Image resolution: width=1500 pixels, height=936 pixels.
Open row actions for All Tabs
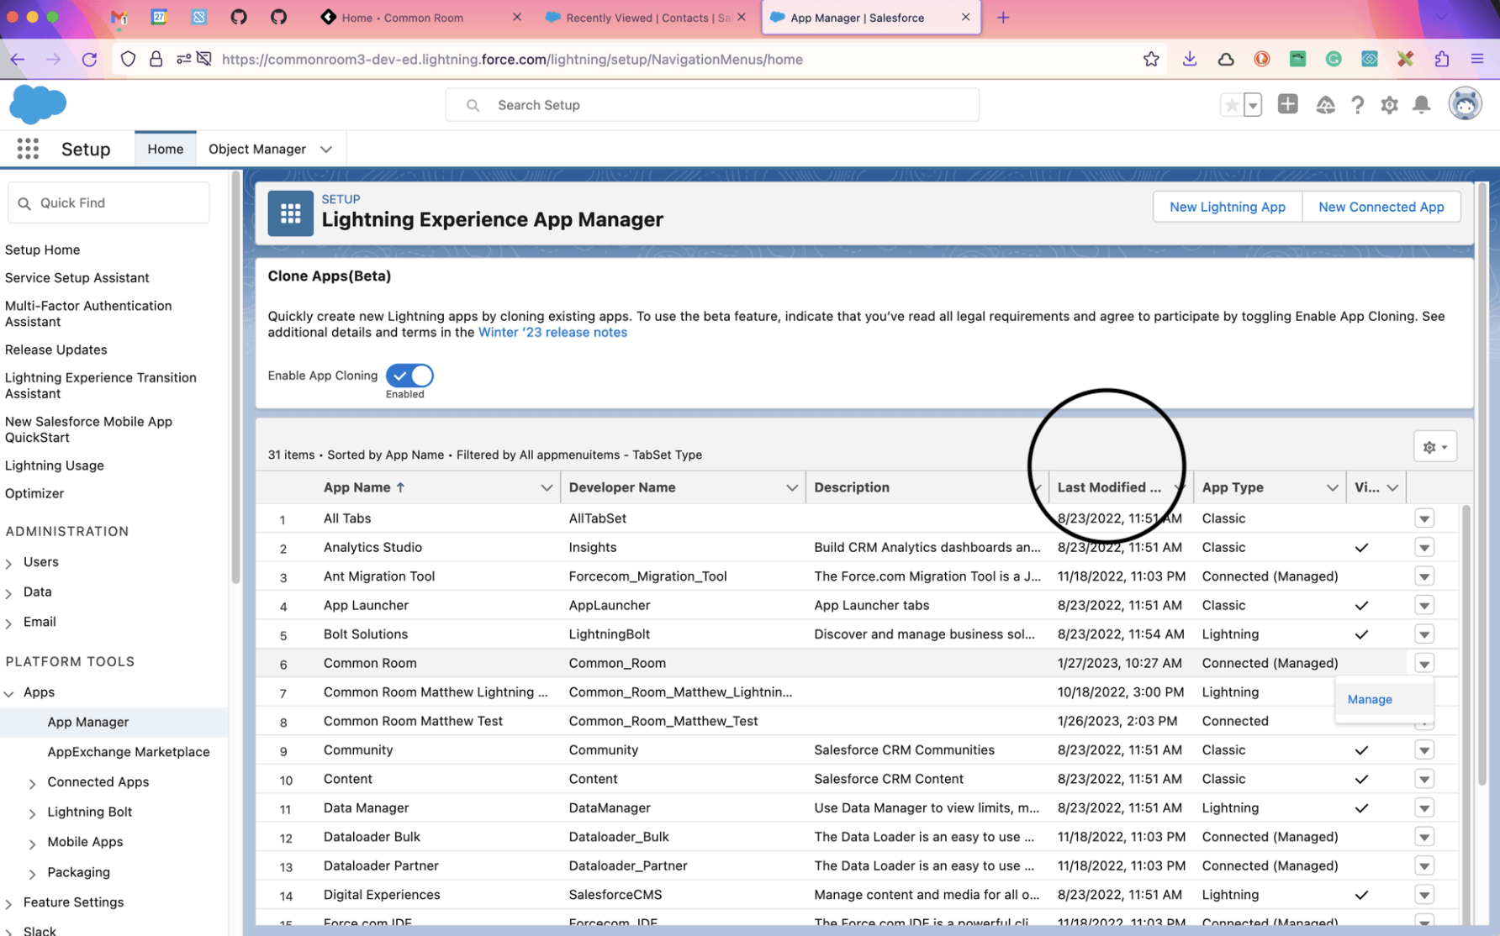[x=1423, y=518]
